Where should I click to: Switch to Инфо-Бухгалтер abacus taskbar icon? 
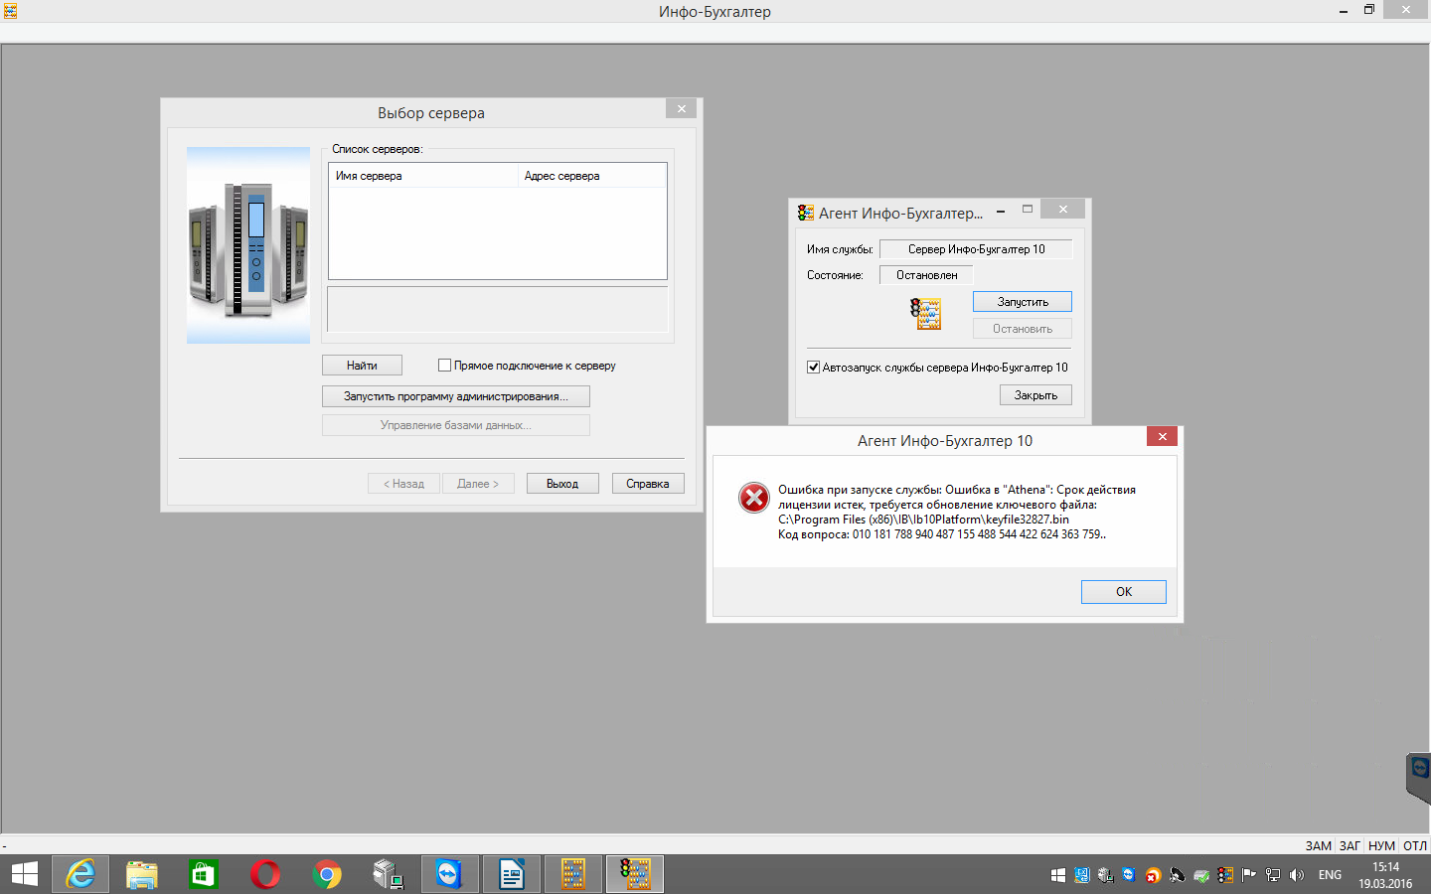573,874
